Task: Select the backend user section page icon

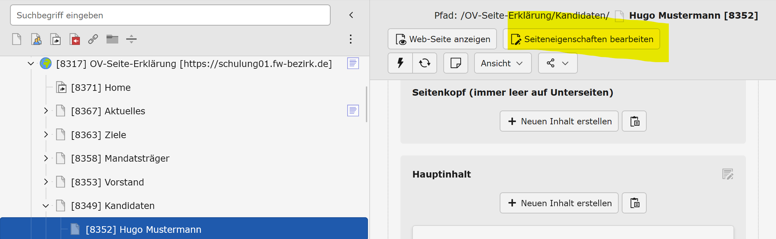Action: point(36,39)
